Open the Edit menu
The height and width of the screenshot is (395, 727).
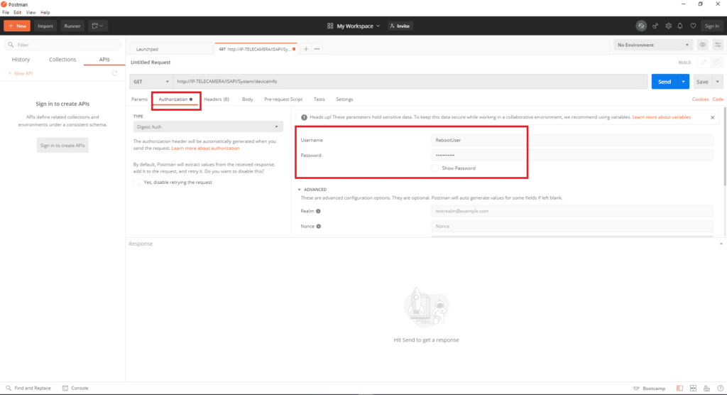coord(17,13)
